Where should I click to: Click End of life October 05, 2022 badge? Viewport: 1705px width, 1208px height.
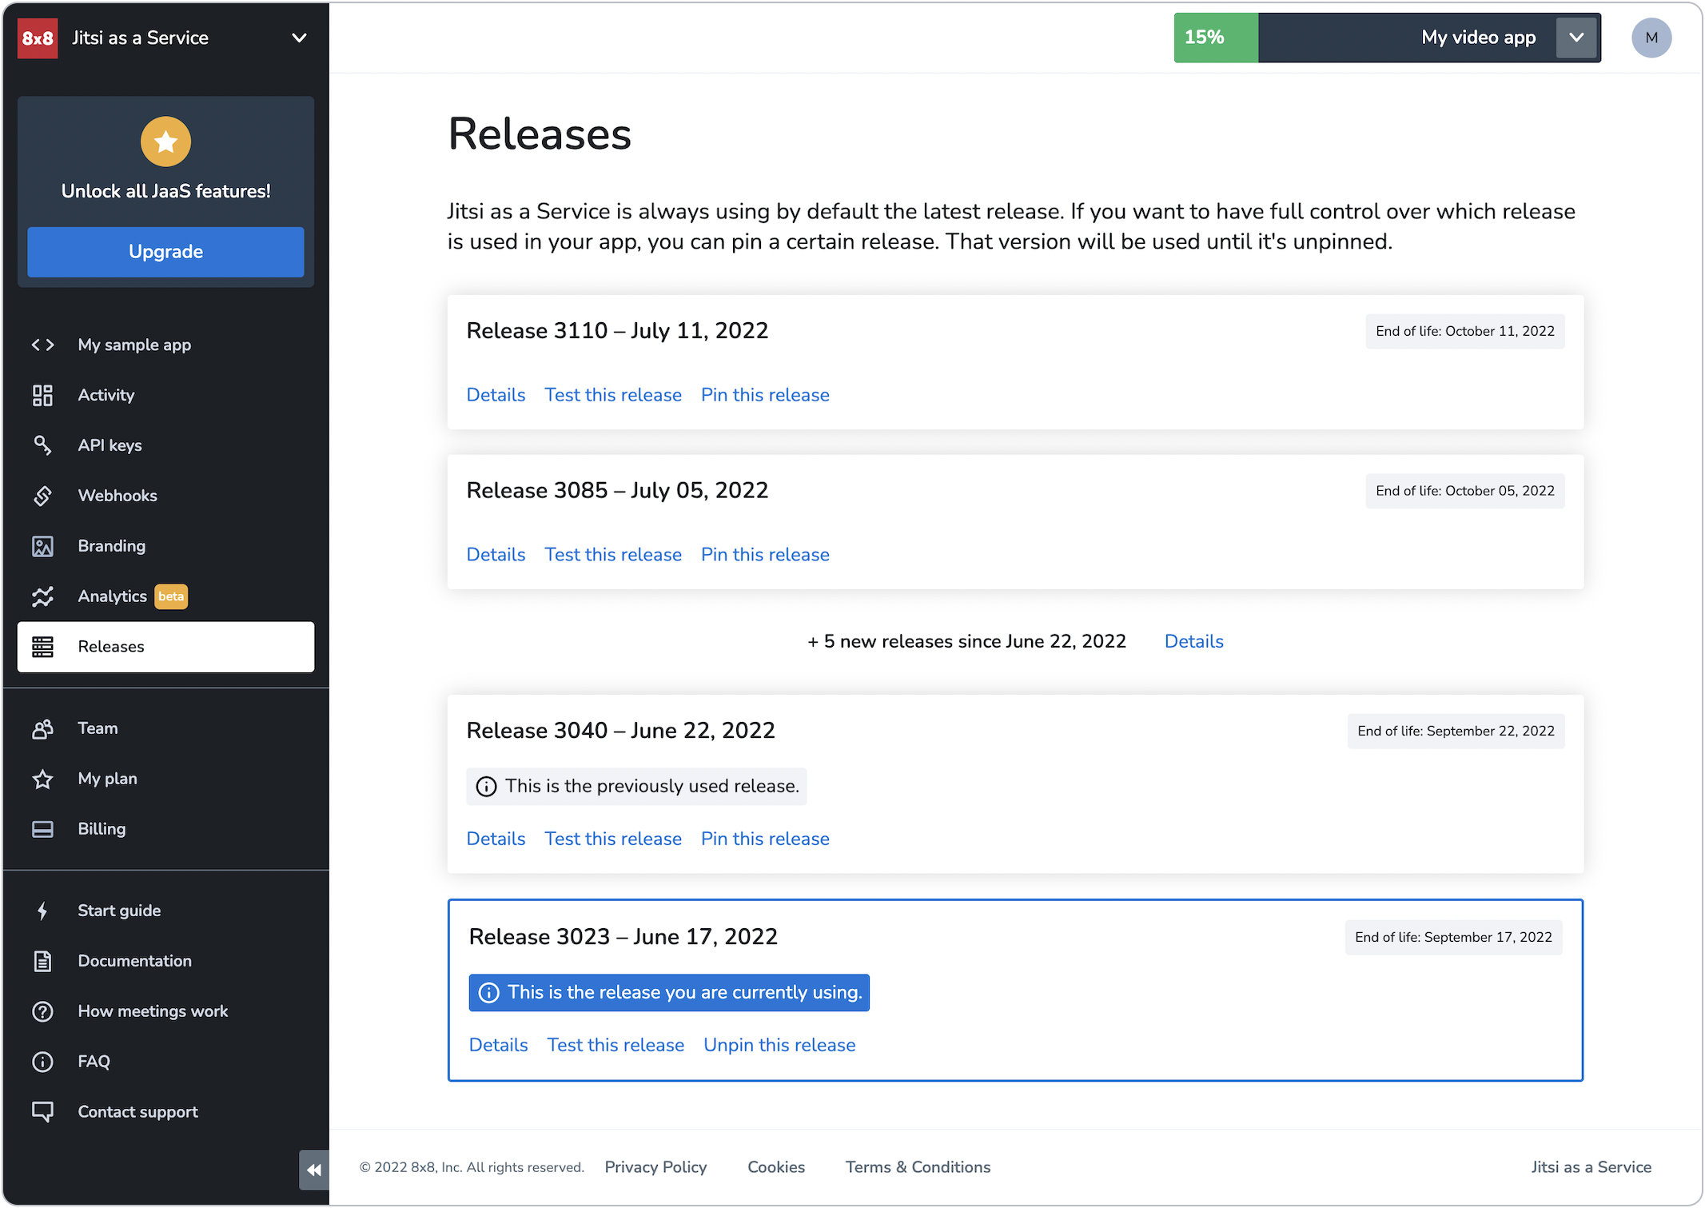[x=1465, y=491]
